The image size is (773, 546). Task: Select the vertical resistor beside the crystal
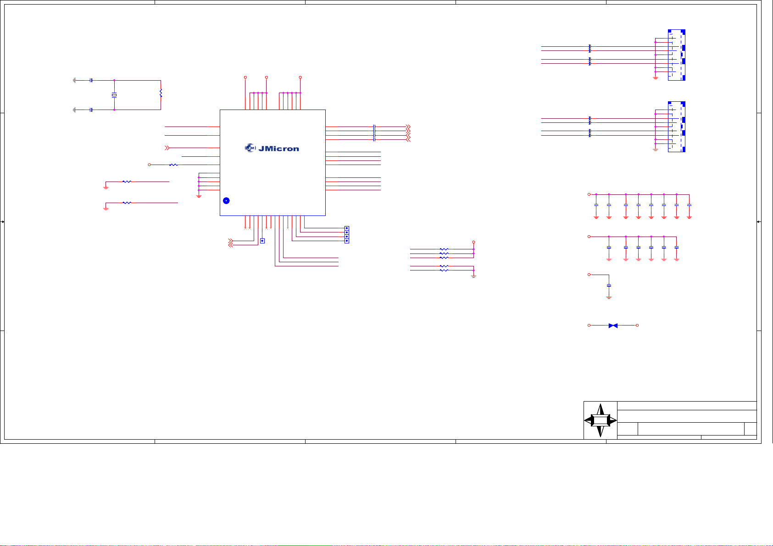click(161, 93)
